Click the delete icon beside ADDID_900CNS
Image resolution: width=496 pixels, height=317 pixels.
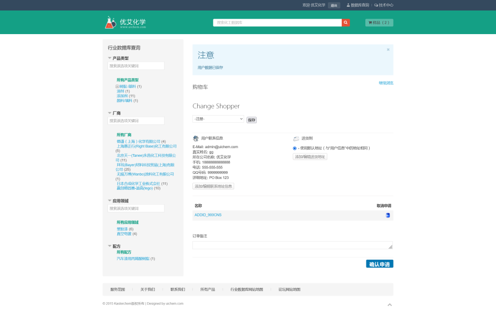click(387, 215)
